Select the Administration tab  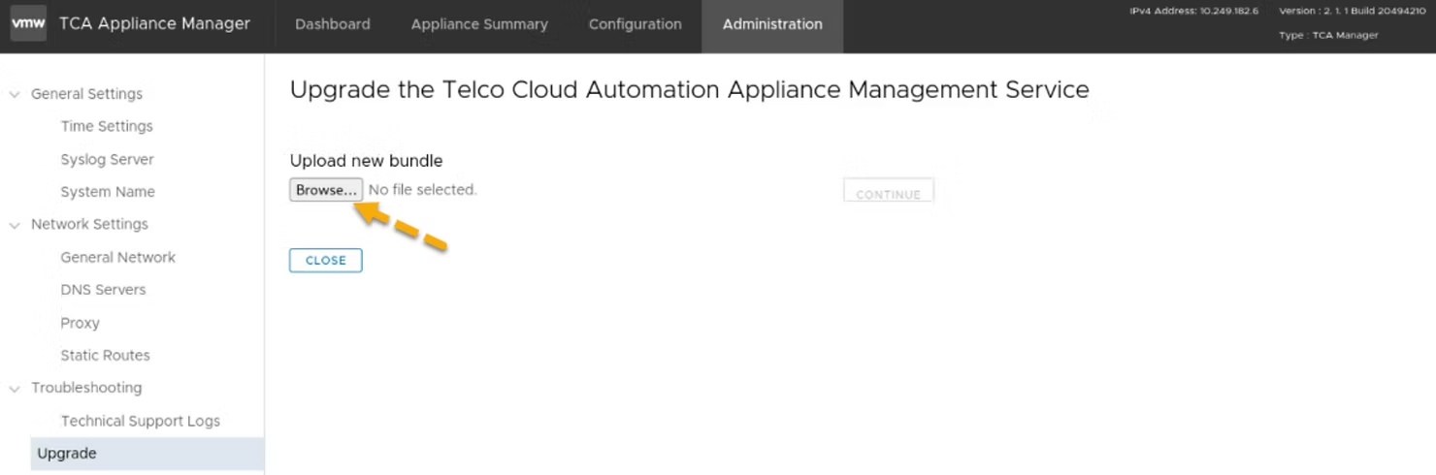click(x=772, y=25)
